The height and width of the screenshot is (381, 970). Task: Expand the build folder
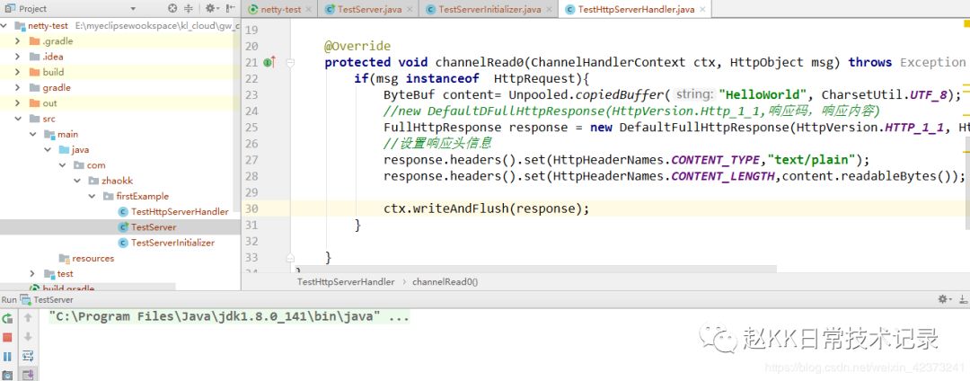(x=18, y=73)
